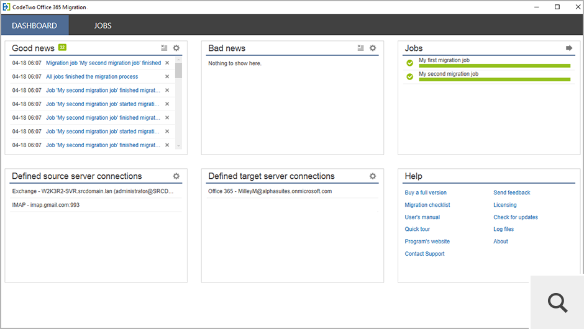Open the Migration checklist link
The image size is (584, 329).
[x=427, y=205]
